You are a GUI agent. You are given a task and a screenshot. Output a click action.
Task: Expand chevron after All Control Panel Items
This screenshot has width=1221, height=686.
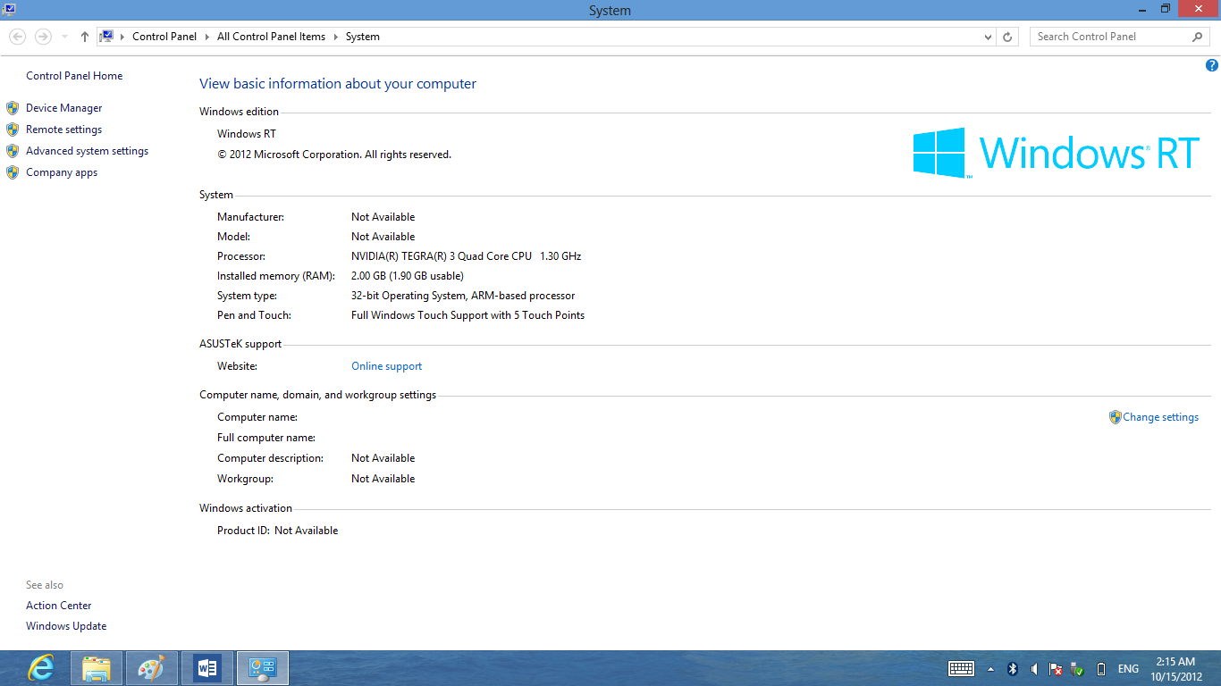(335, 37)
